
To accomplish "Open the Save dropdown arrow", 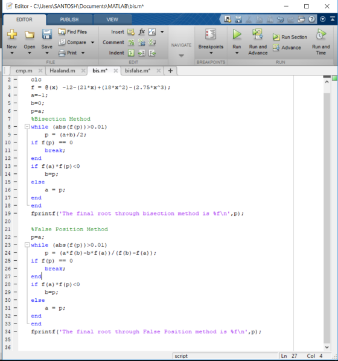I will click(x=47, y=53).
